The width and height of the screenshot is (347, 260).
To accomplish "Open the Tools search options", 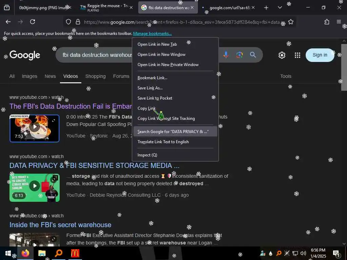I will pyautogui.click(x=286, y=76).
